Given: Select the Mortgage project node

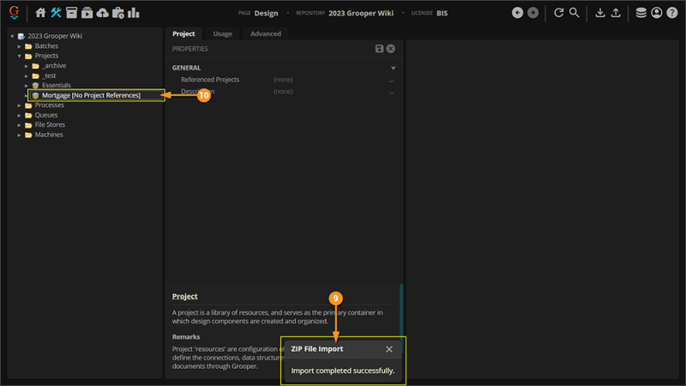Looking at the screenshot, I should [x=91, y=95].
